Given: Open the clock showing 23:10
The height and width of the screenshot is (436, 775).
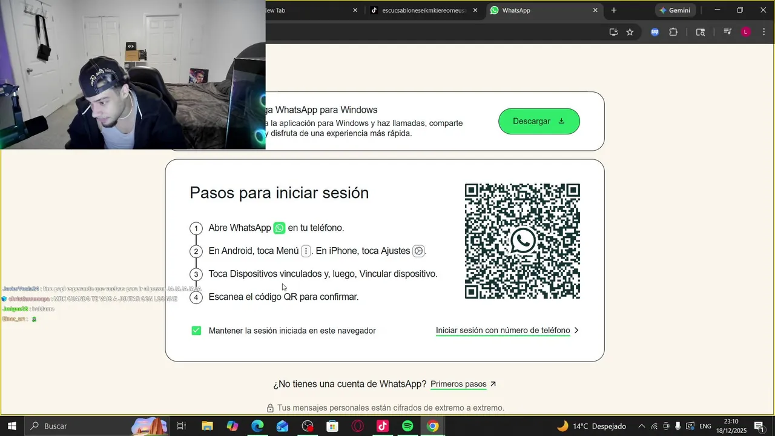Looking at the screenshot, I should click(731, 426).
